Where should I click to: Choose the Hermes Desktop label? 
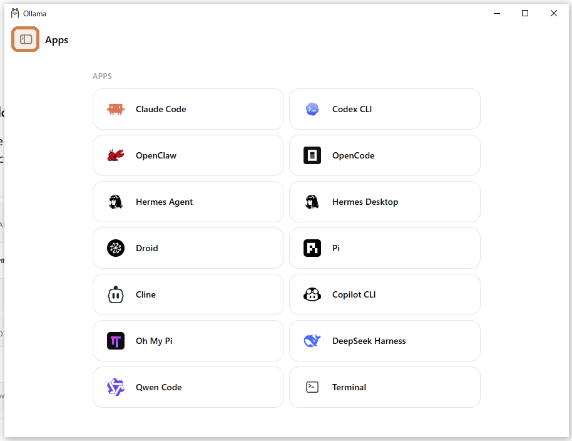coord(365,202)
